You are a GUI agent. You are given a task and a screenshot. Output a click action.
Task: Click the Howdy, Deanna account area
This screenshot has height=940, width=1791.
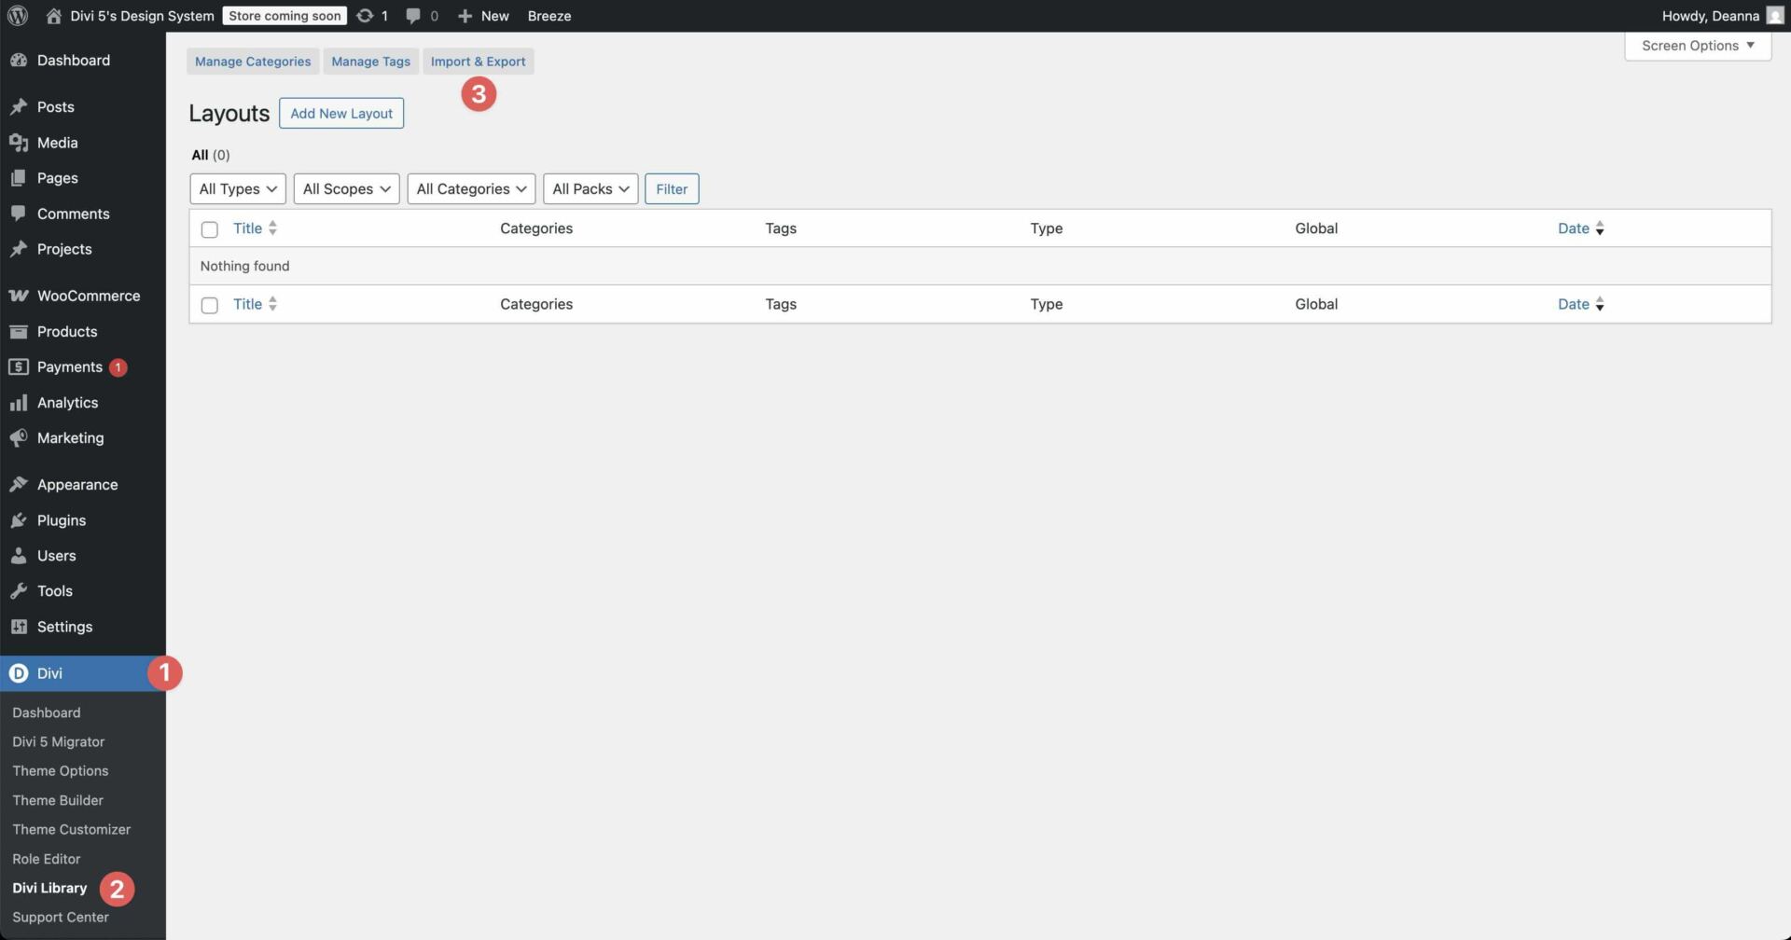(x=1710, y=15)
